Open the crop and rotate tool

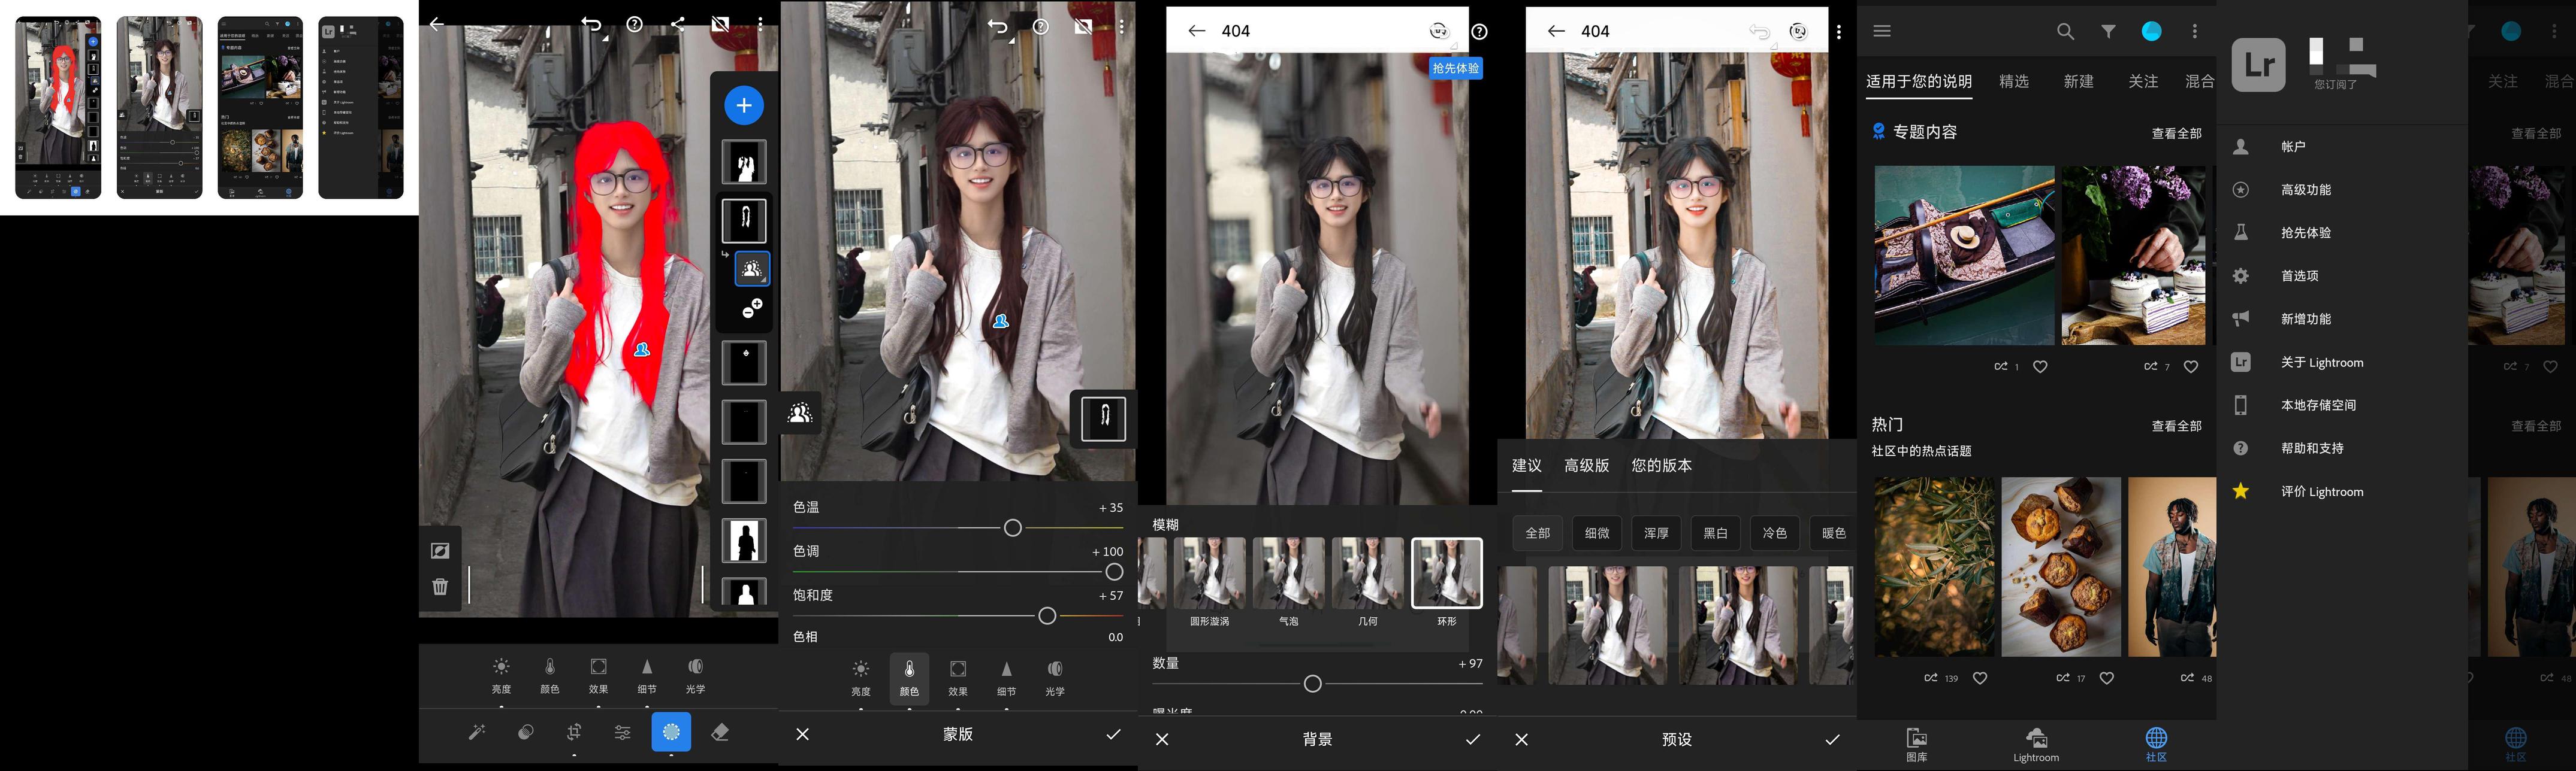[574, 732]
